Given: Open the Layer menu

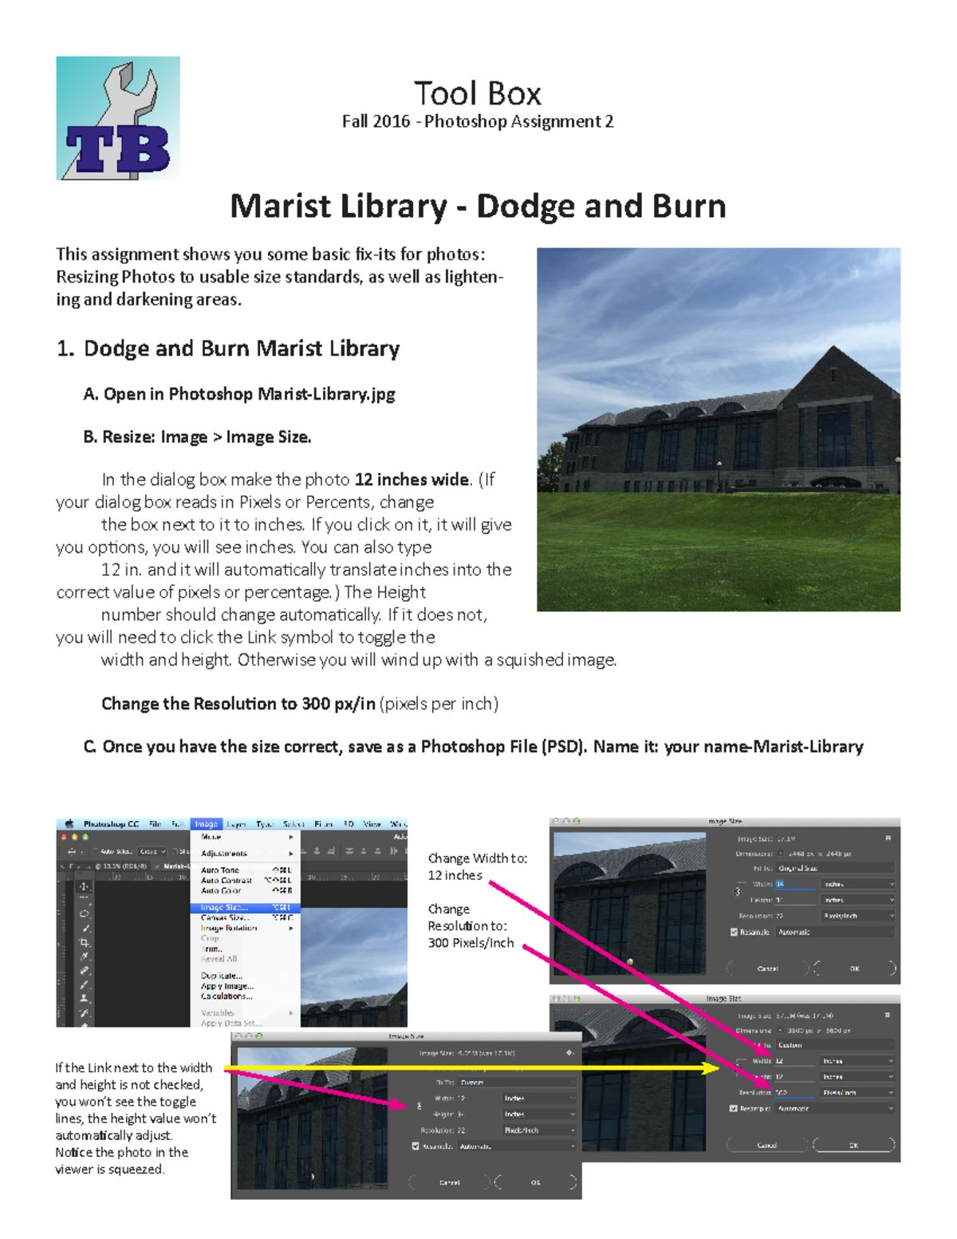Looking at the screenshot, I should [237, 824].
